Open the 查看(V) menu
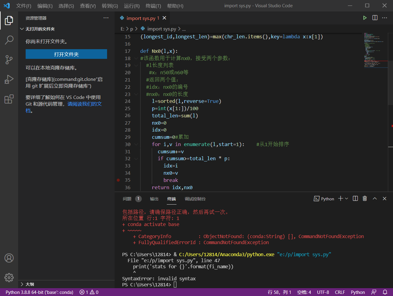The height and width of the screenshot is (296, 393). pos(88,6)
